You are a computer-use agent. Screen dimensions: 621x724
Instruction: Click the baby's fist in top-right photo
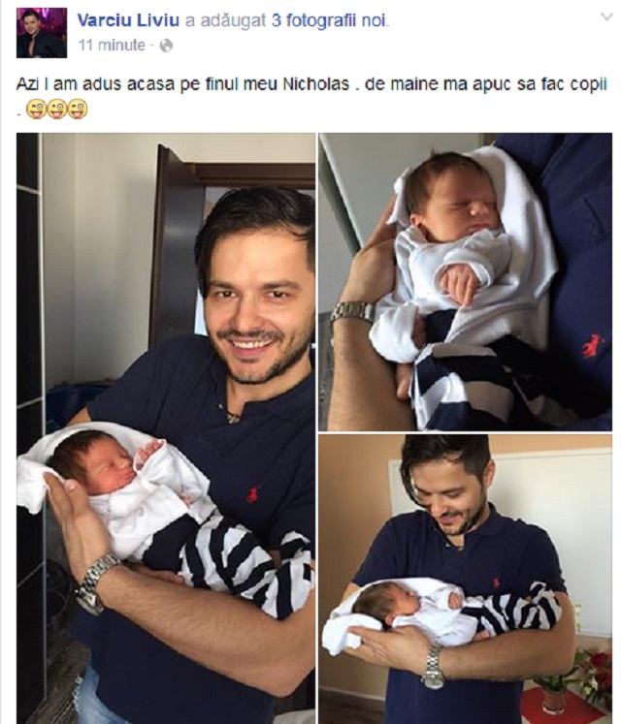point(457,284)
